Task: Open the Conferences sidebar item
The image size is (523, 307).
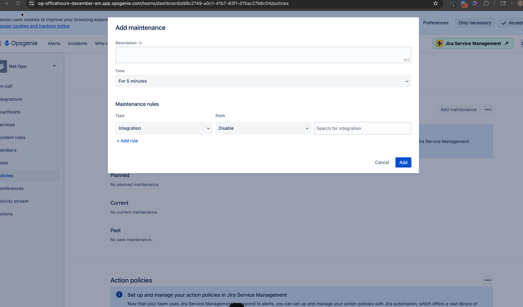Action: [x=12, y=188]
